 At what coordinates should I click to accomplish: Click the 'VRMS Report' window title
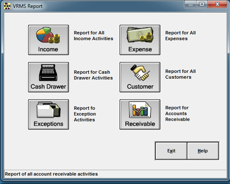28,6
